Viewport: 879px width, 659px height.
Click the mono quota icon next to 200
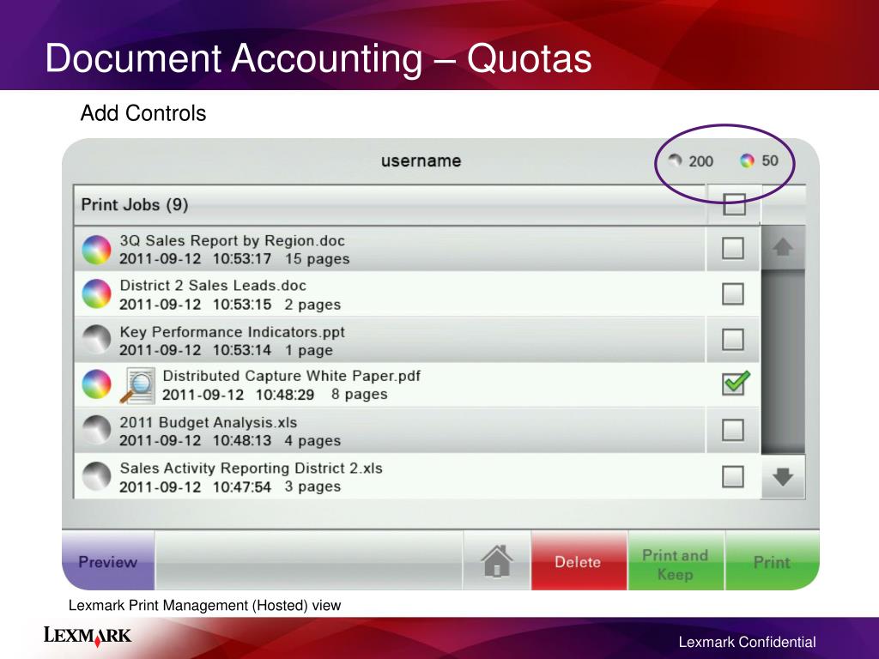[x=676, y=160]
